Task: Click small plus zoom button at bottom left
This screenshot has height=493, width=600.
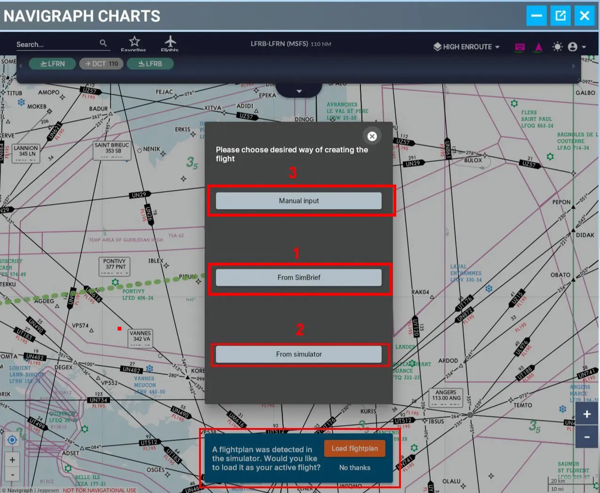Action: (12, 460)
